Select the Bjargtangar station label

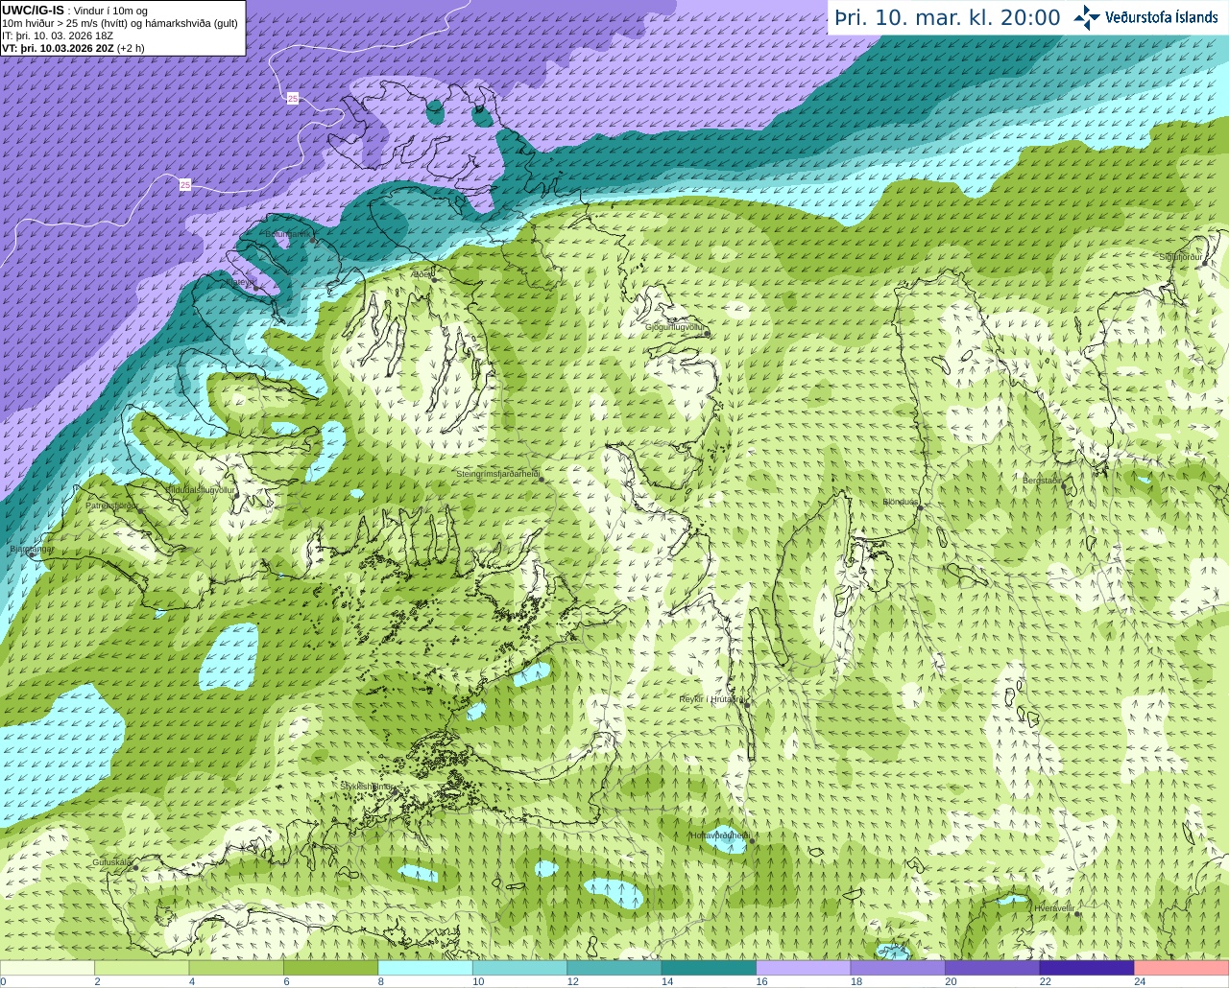[31, 549]
